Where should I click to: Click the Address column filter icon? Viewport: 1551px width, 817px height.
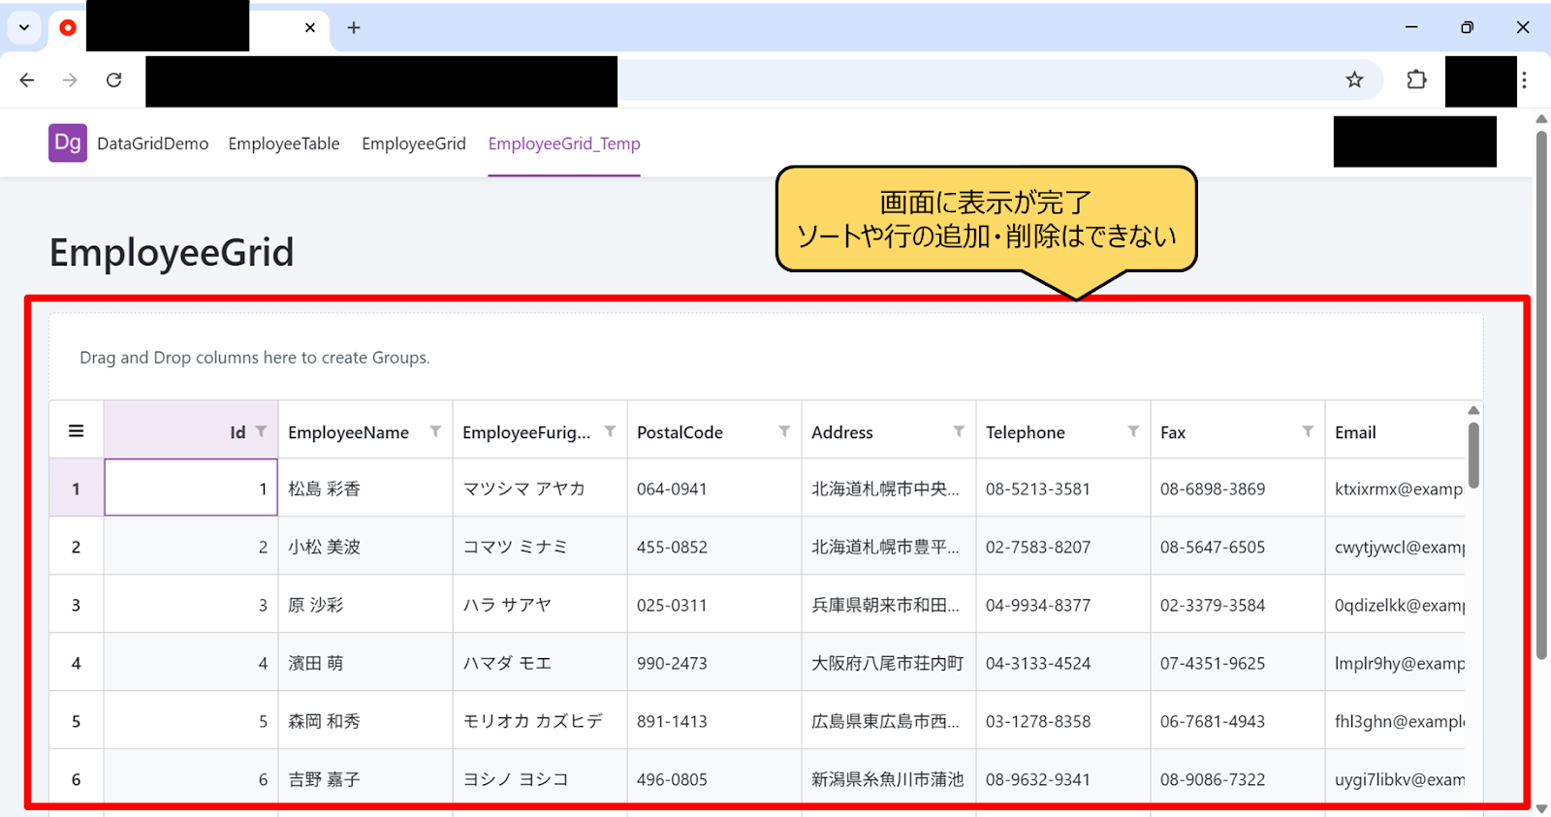(x=959, y=431)
